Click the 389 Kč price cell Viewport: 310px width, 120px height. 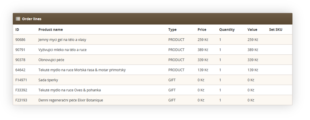point(203,50)
